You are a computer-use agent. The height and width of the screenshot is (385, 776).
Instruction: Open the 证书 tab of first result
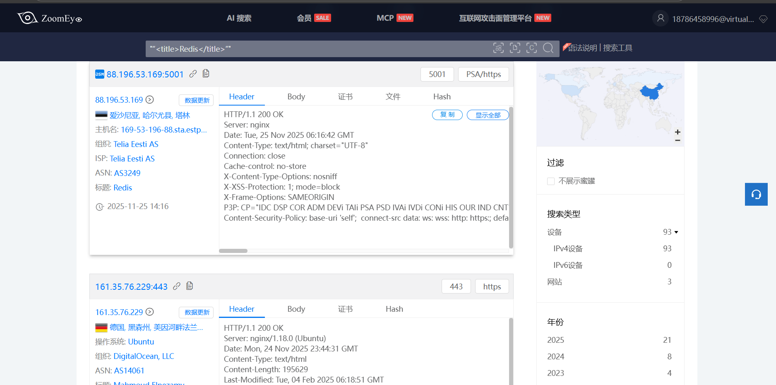345,96
